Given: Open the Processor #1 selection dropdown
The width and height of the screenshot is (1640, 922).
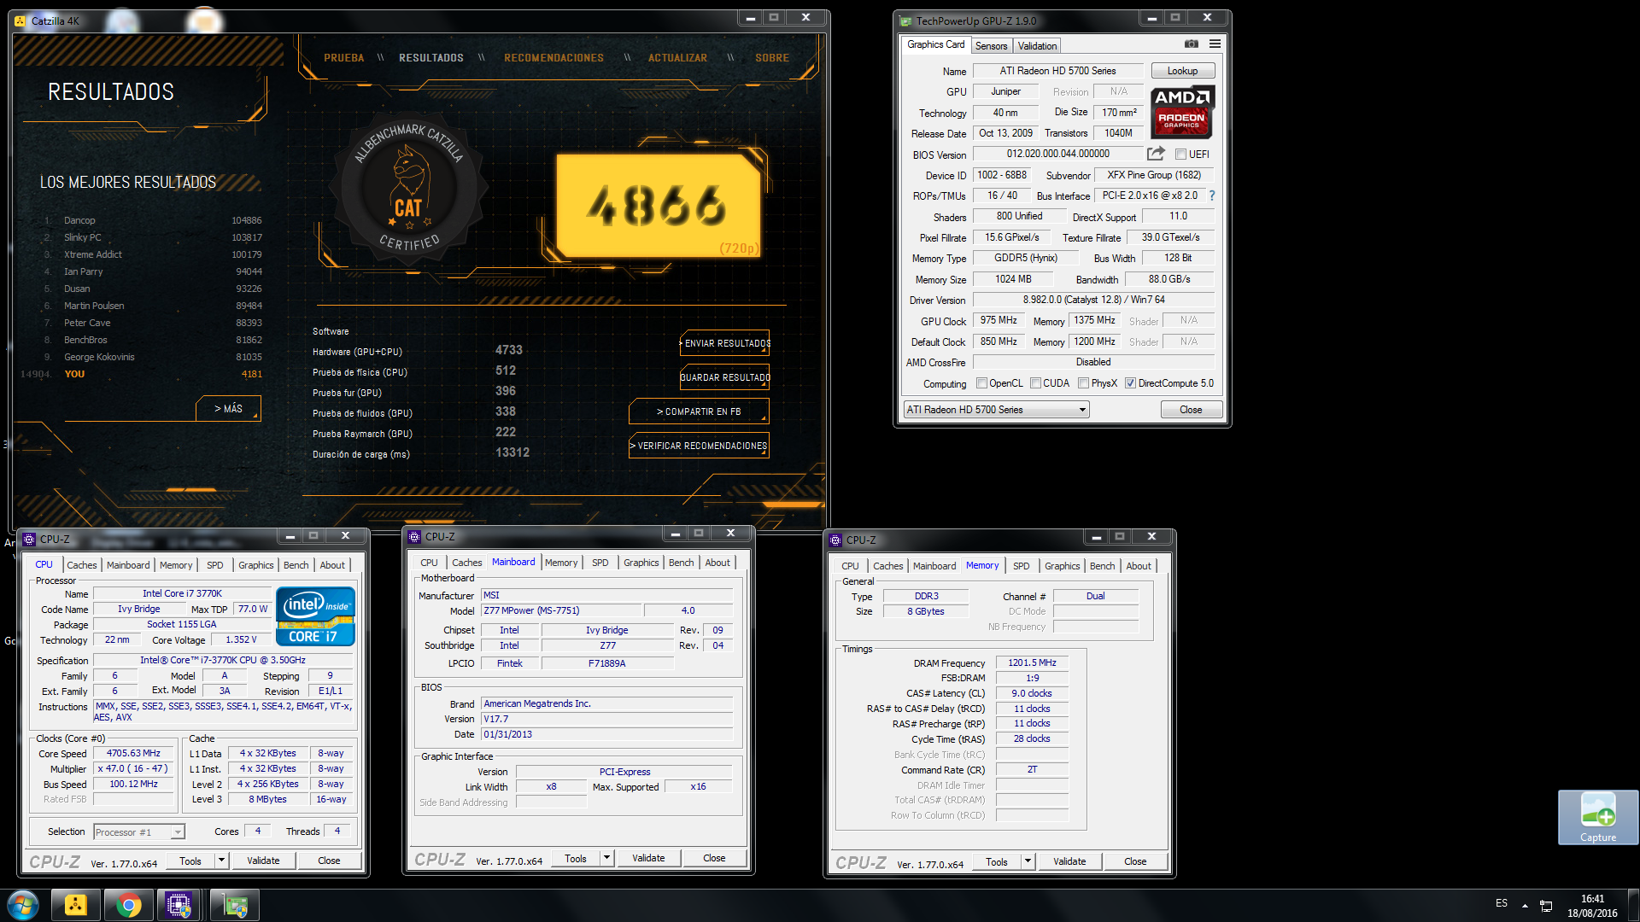Looking at the screenshot, I should 139,832.
